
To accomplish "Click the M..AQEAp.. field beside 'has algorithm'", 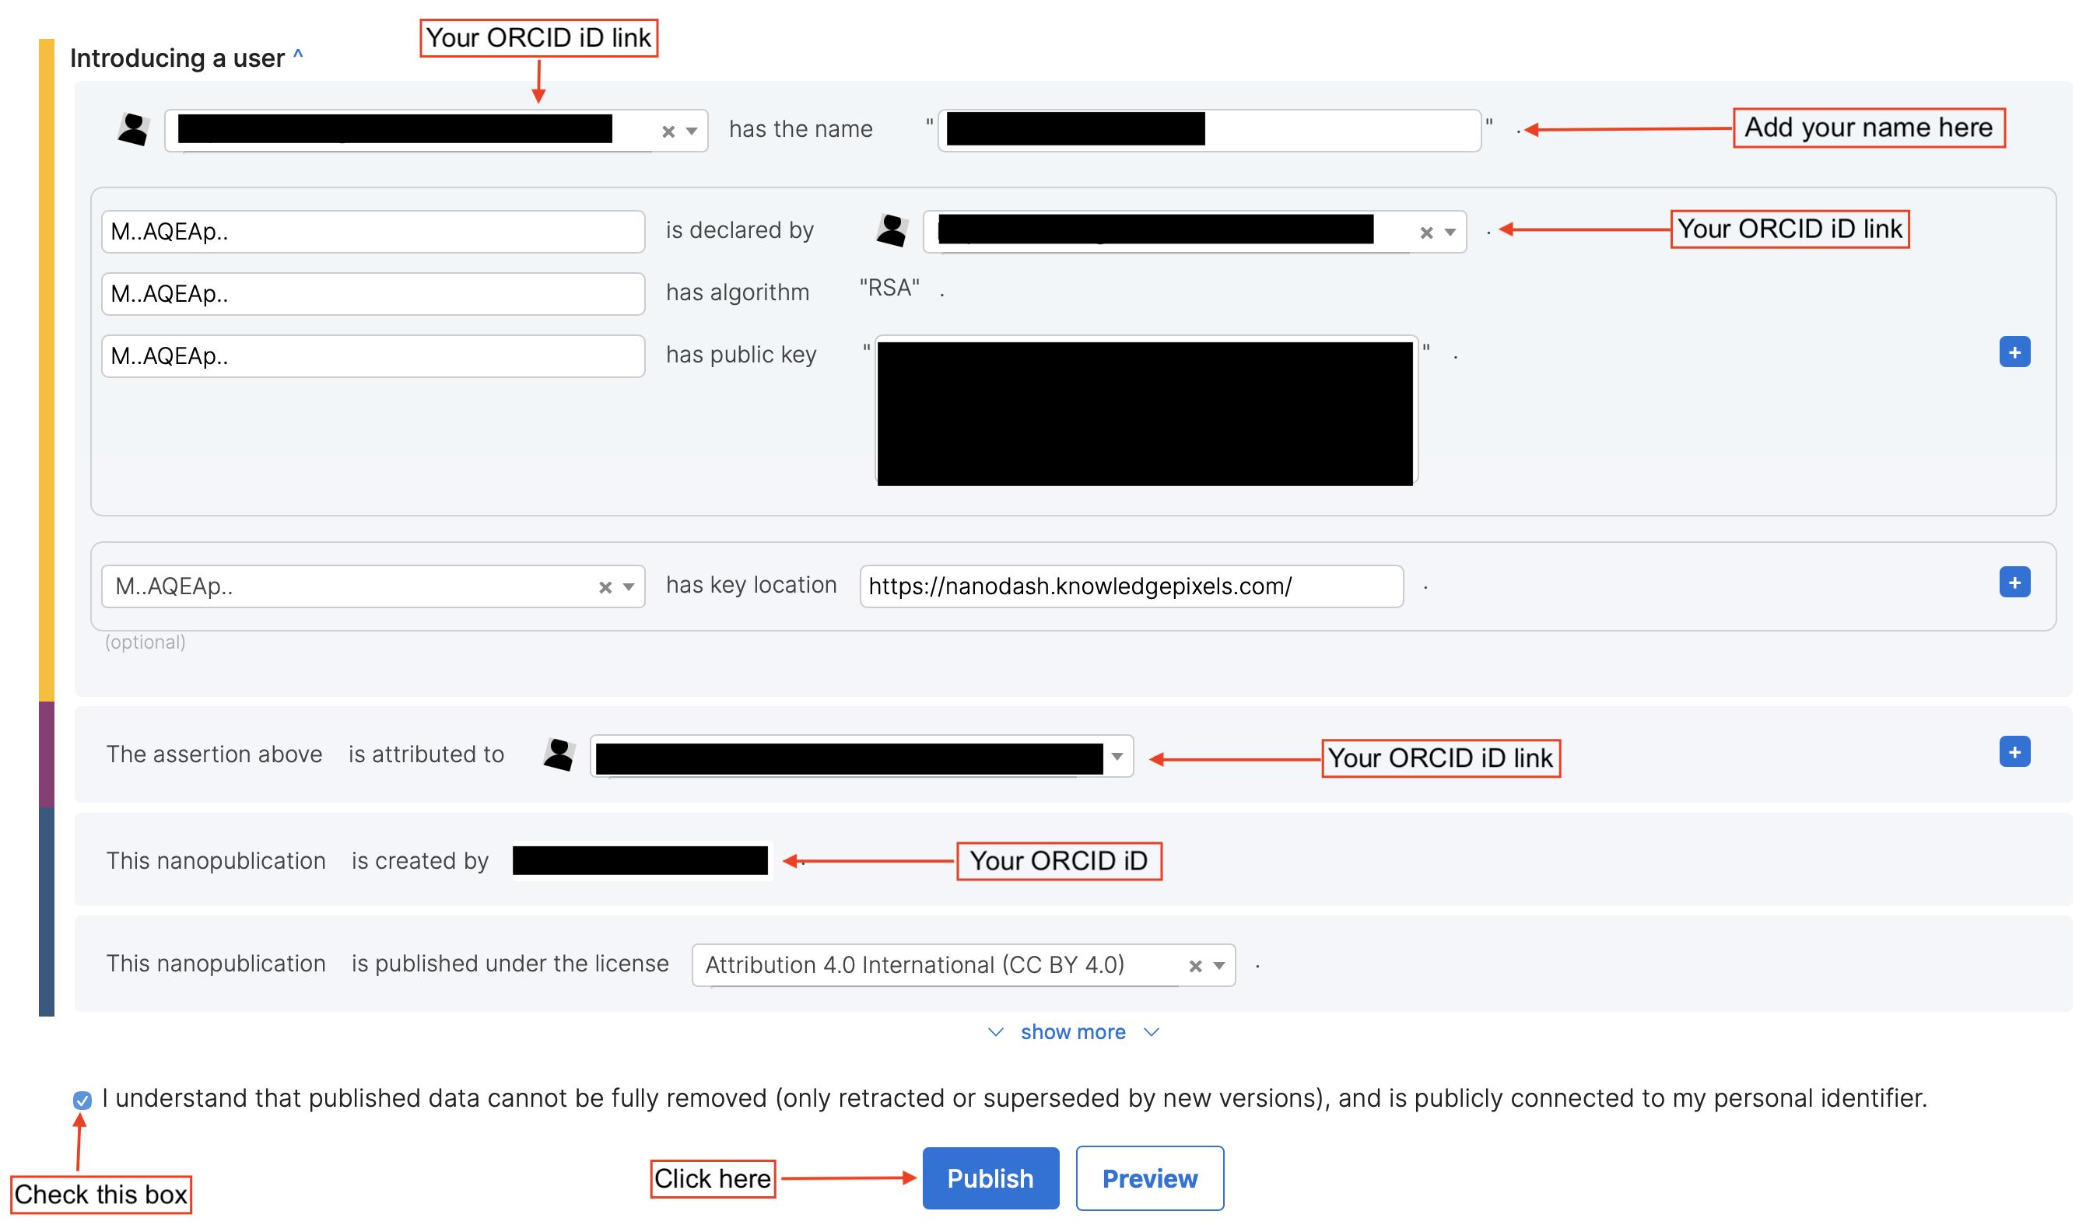I will coord(373,294).
